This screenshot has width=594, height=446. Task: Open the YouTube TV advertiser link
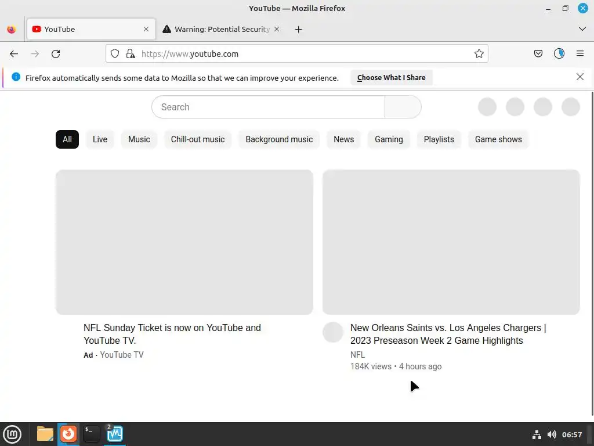tap(122, 355)
